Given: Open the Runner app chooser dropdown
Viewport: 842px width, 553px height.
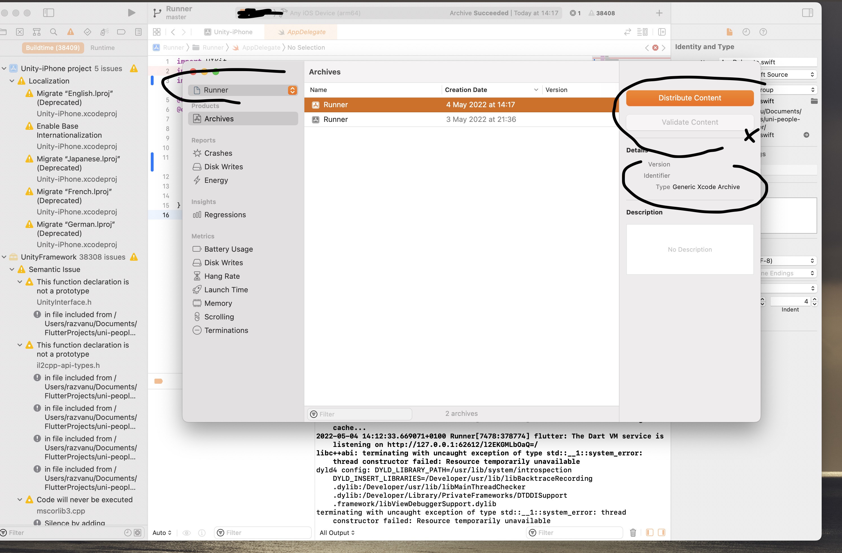Looking at the screenshot, I should click(243, 90).
